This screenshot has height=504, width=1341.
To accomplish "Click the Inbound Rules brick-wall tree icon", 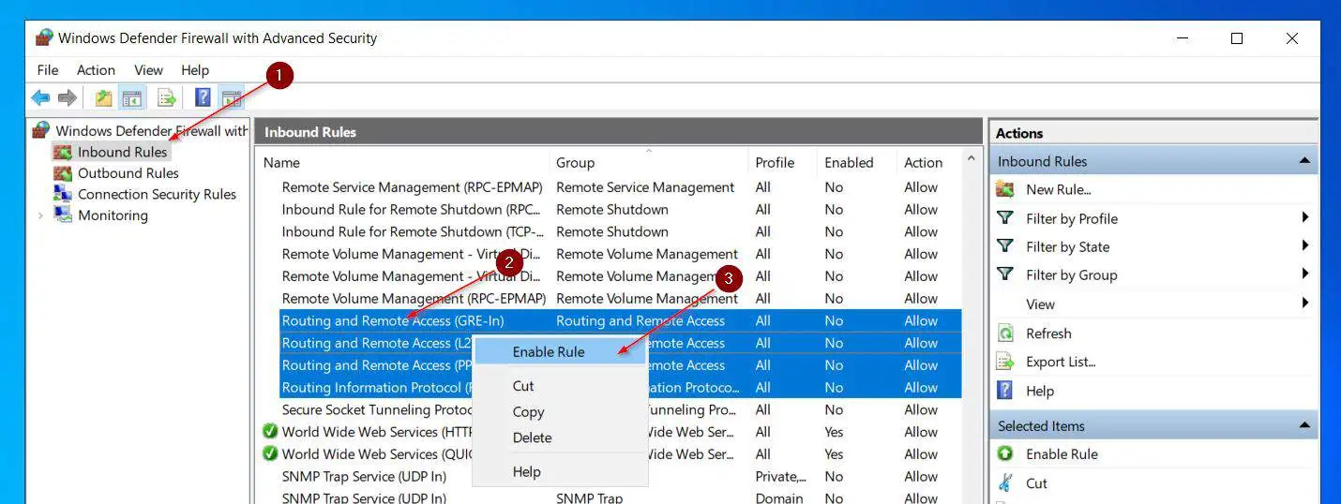I will (63, 152).
